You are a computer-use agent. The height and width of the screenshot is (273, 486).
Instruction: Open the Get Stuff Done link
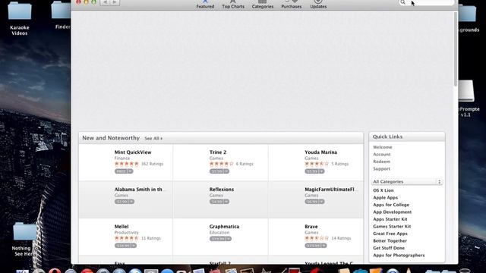389,248
